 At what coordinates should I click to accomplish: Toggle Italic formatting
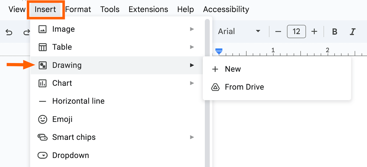353,32
